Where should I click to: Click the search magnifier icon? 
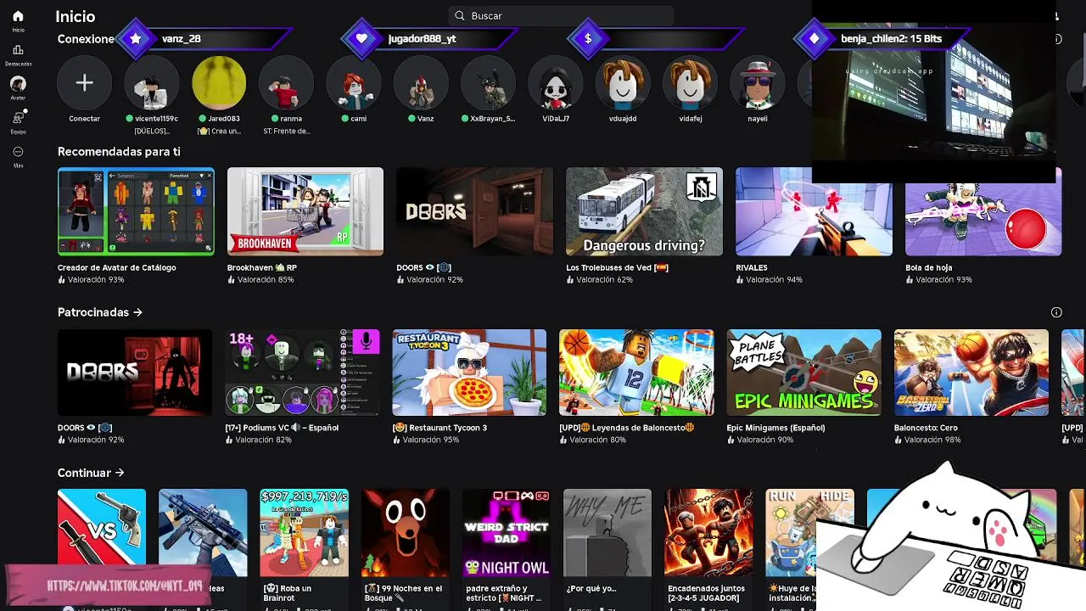(x=460, y=15)
